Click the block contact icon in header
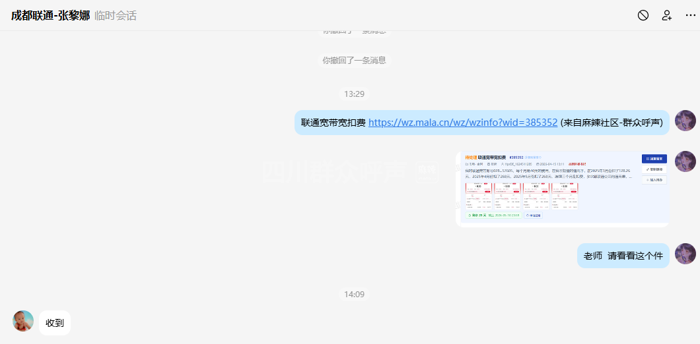This screenshot has height=344, width=700. (x=643, y=15)
